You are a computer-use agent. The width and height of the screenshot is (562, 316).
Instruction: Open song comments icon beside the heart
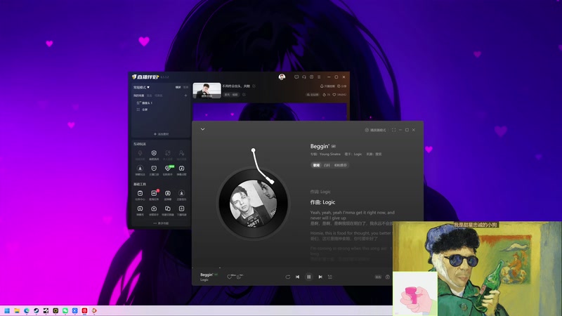click(240, 276)
